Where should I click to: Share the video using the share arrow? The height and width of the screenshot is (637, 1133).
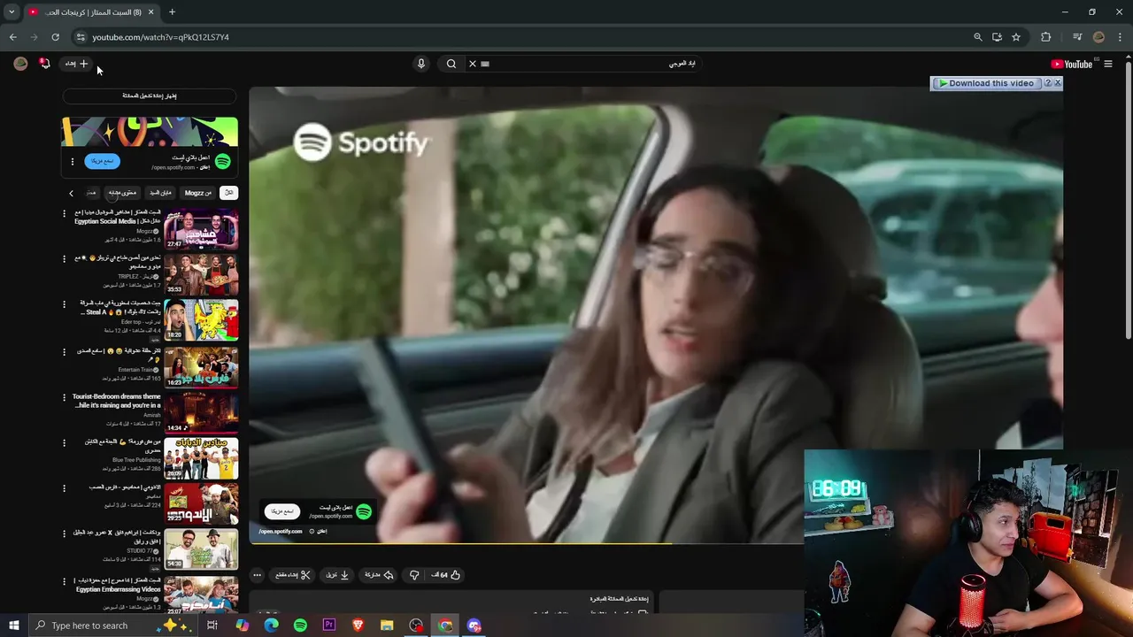click(379, 575)
